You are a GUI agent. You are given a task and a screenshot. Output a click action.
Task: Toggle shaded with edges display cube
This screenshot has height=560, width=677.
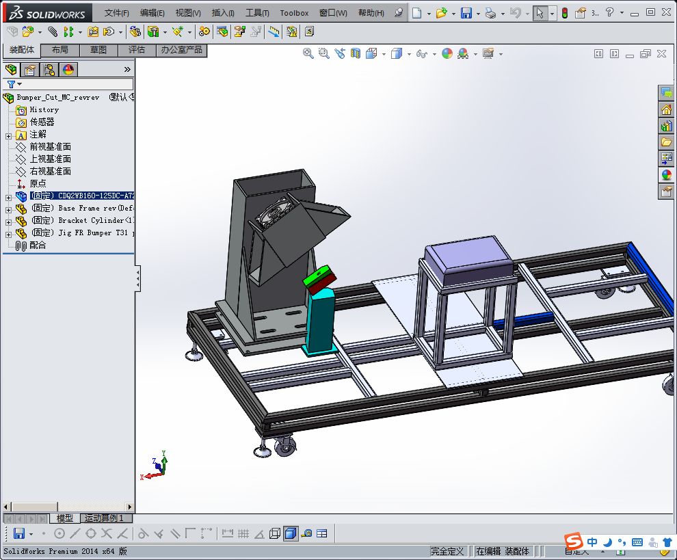tap(291, 533)
